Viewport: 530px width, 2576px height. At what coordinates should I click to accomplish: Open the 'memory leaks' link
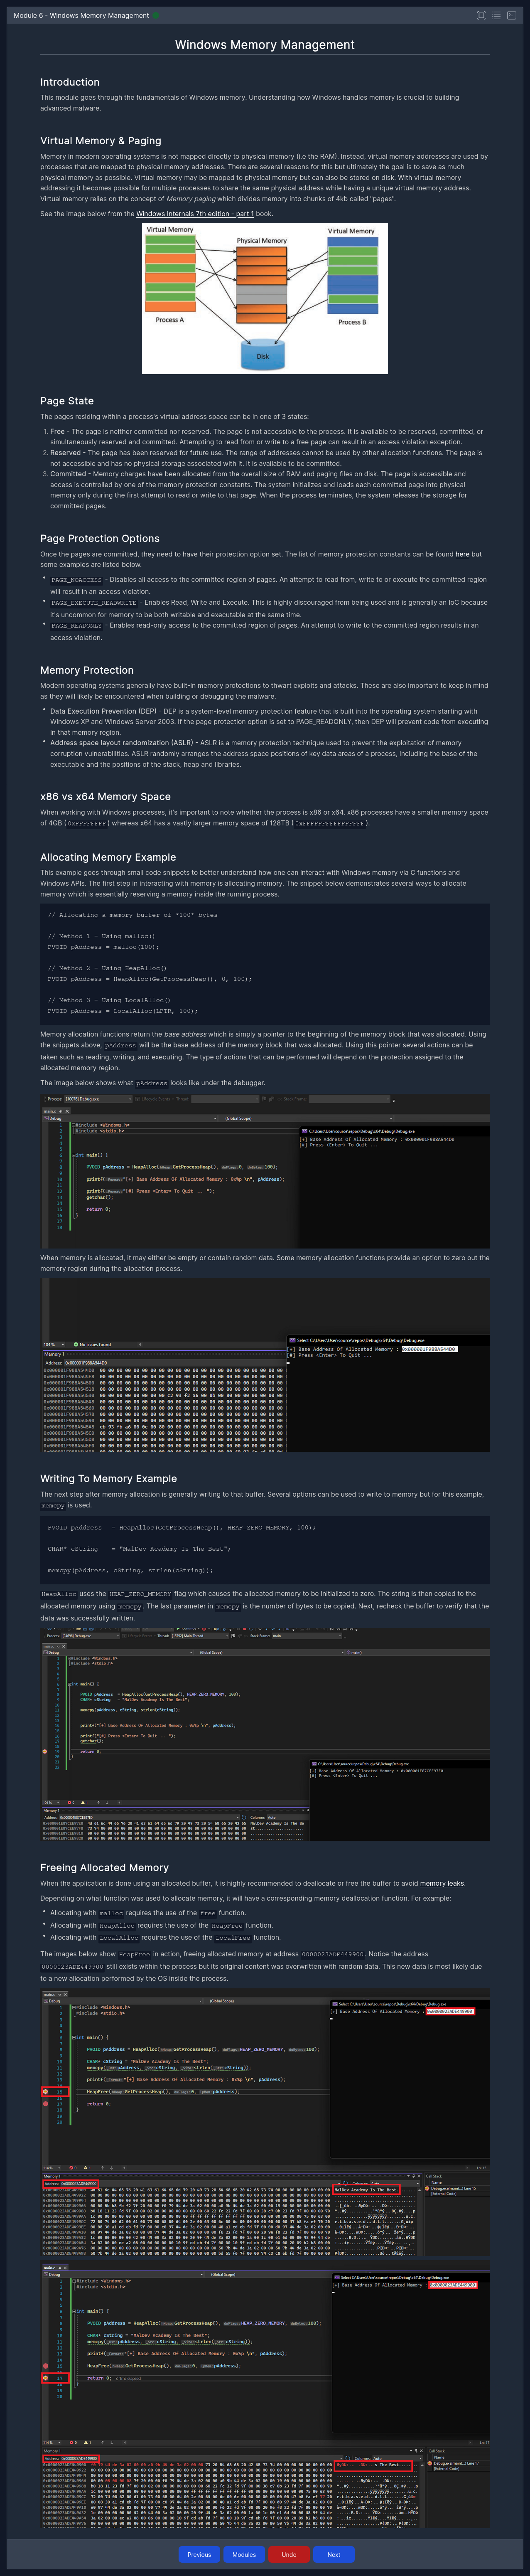click(442, 1883)
